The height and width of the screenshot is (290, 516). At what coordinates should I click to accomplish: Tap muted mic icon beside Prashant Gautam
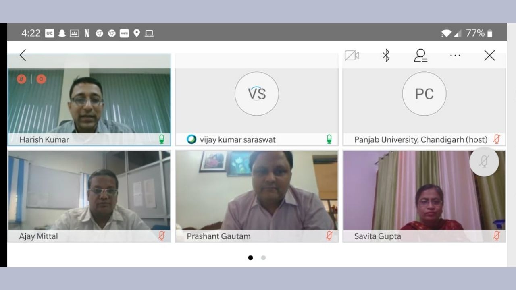point(329,236)
